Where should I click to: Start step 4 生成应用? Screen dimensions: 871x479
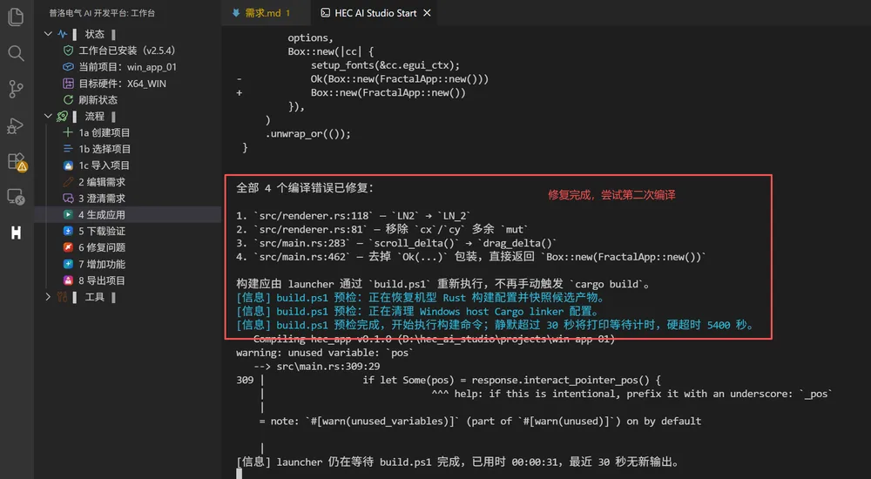[128, 214]
